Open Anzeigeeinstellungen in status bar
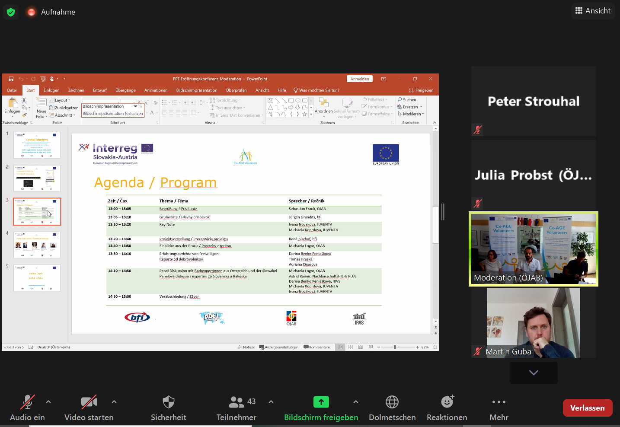The width and height of the screenshot is (620, 427). (279, 347)
